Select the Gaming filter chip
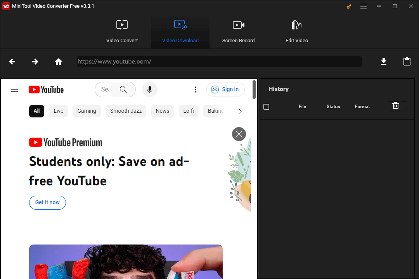Viewport: 419px width, 279px height. [87, 111]
